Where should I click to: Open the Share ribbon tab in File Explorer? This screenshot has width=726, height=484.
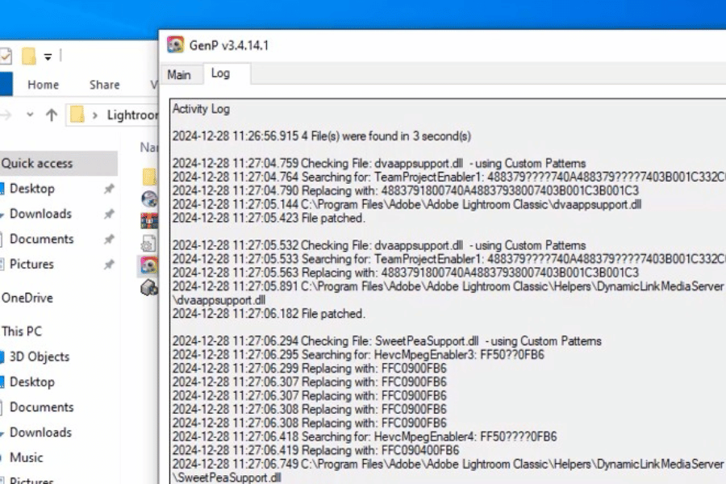click(x=105, y=85)
